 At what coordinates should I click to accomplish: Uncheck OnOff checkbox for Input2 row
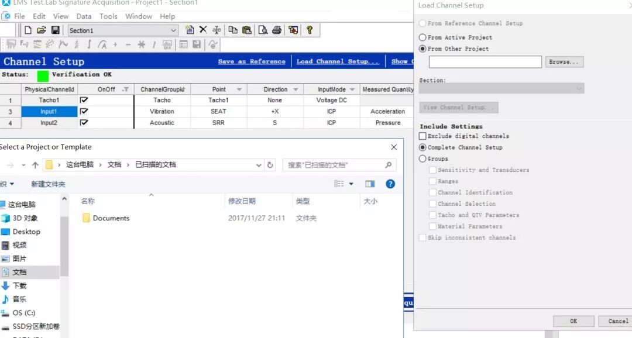(84, 122)
